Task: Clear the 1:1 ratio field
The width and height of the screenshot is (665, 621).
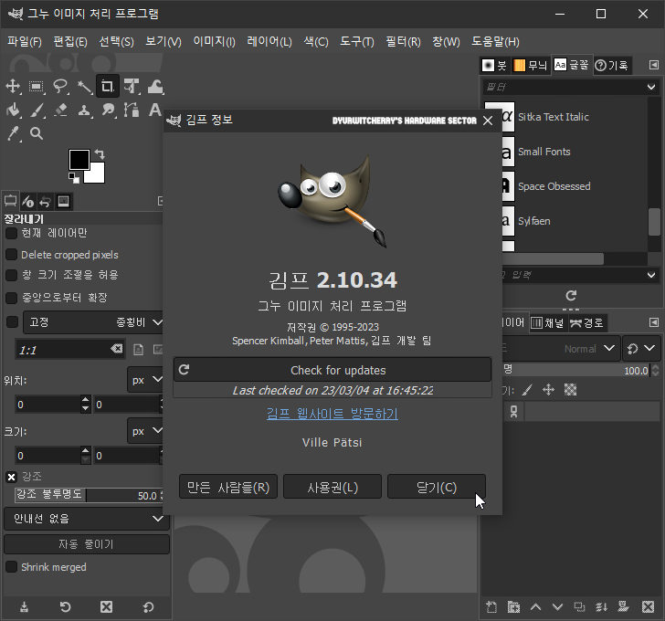Action: pos(117,349)
